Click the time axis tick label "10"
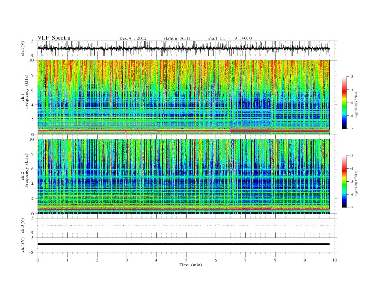The image size is (377, 292). click(335, 260)
